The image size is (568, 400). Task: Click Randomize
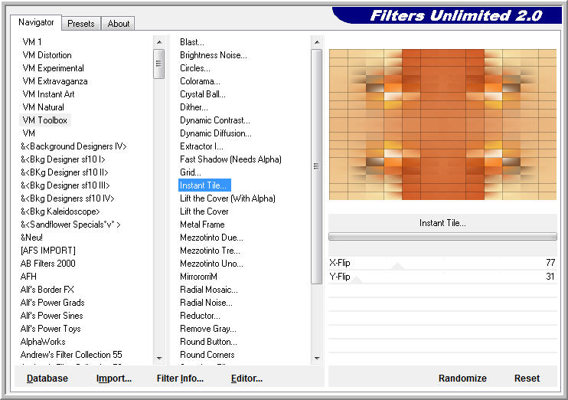(462, 379)
